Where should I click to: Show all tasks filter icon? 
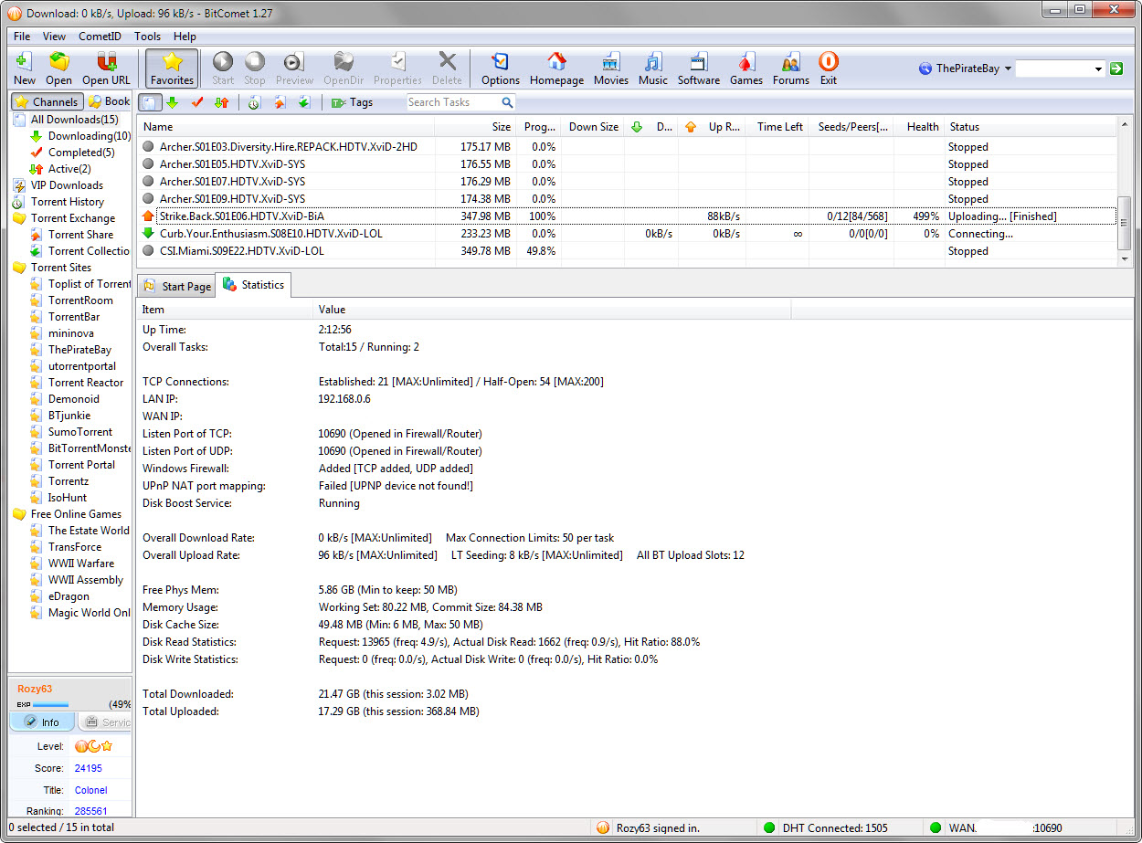click(149, 102)
